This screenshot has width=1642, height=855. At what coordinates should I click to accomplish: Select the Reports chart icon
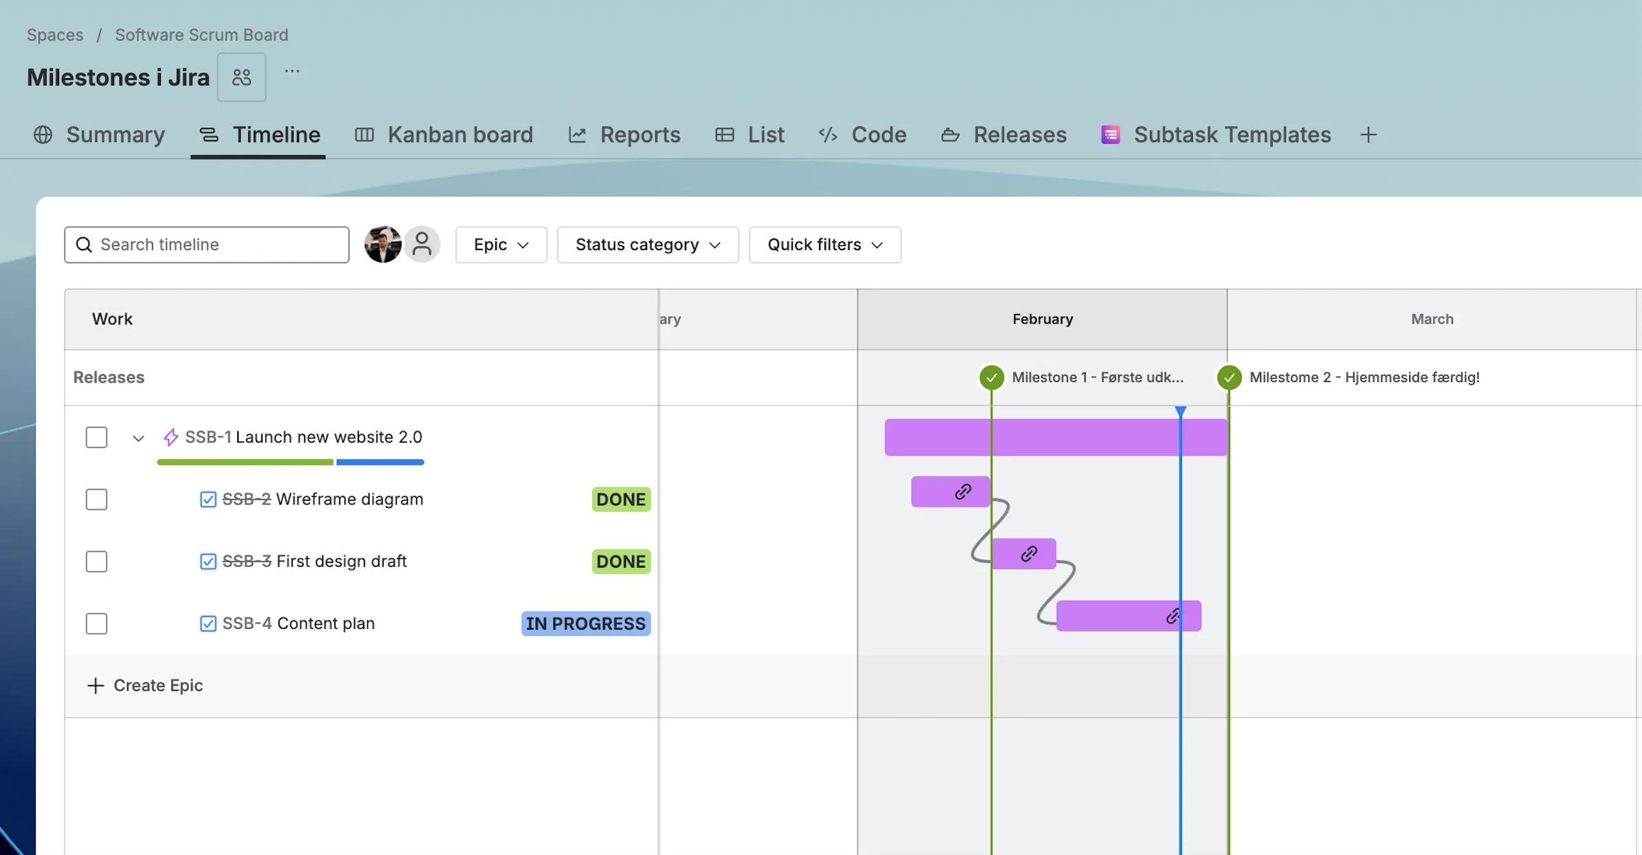coord(578,135)
